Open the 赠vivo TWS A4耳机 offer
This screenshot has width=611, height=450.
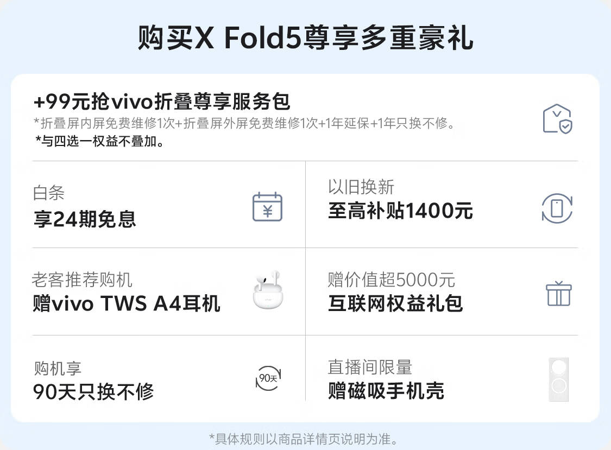point(127,303)
